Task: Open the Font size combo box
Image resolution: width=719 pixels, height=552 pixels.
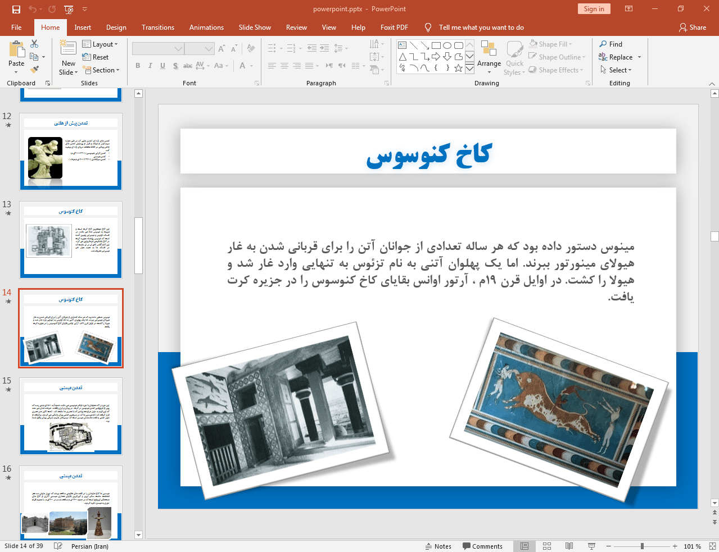Action: pos(199,49)
